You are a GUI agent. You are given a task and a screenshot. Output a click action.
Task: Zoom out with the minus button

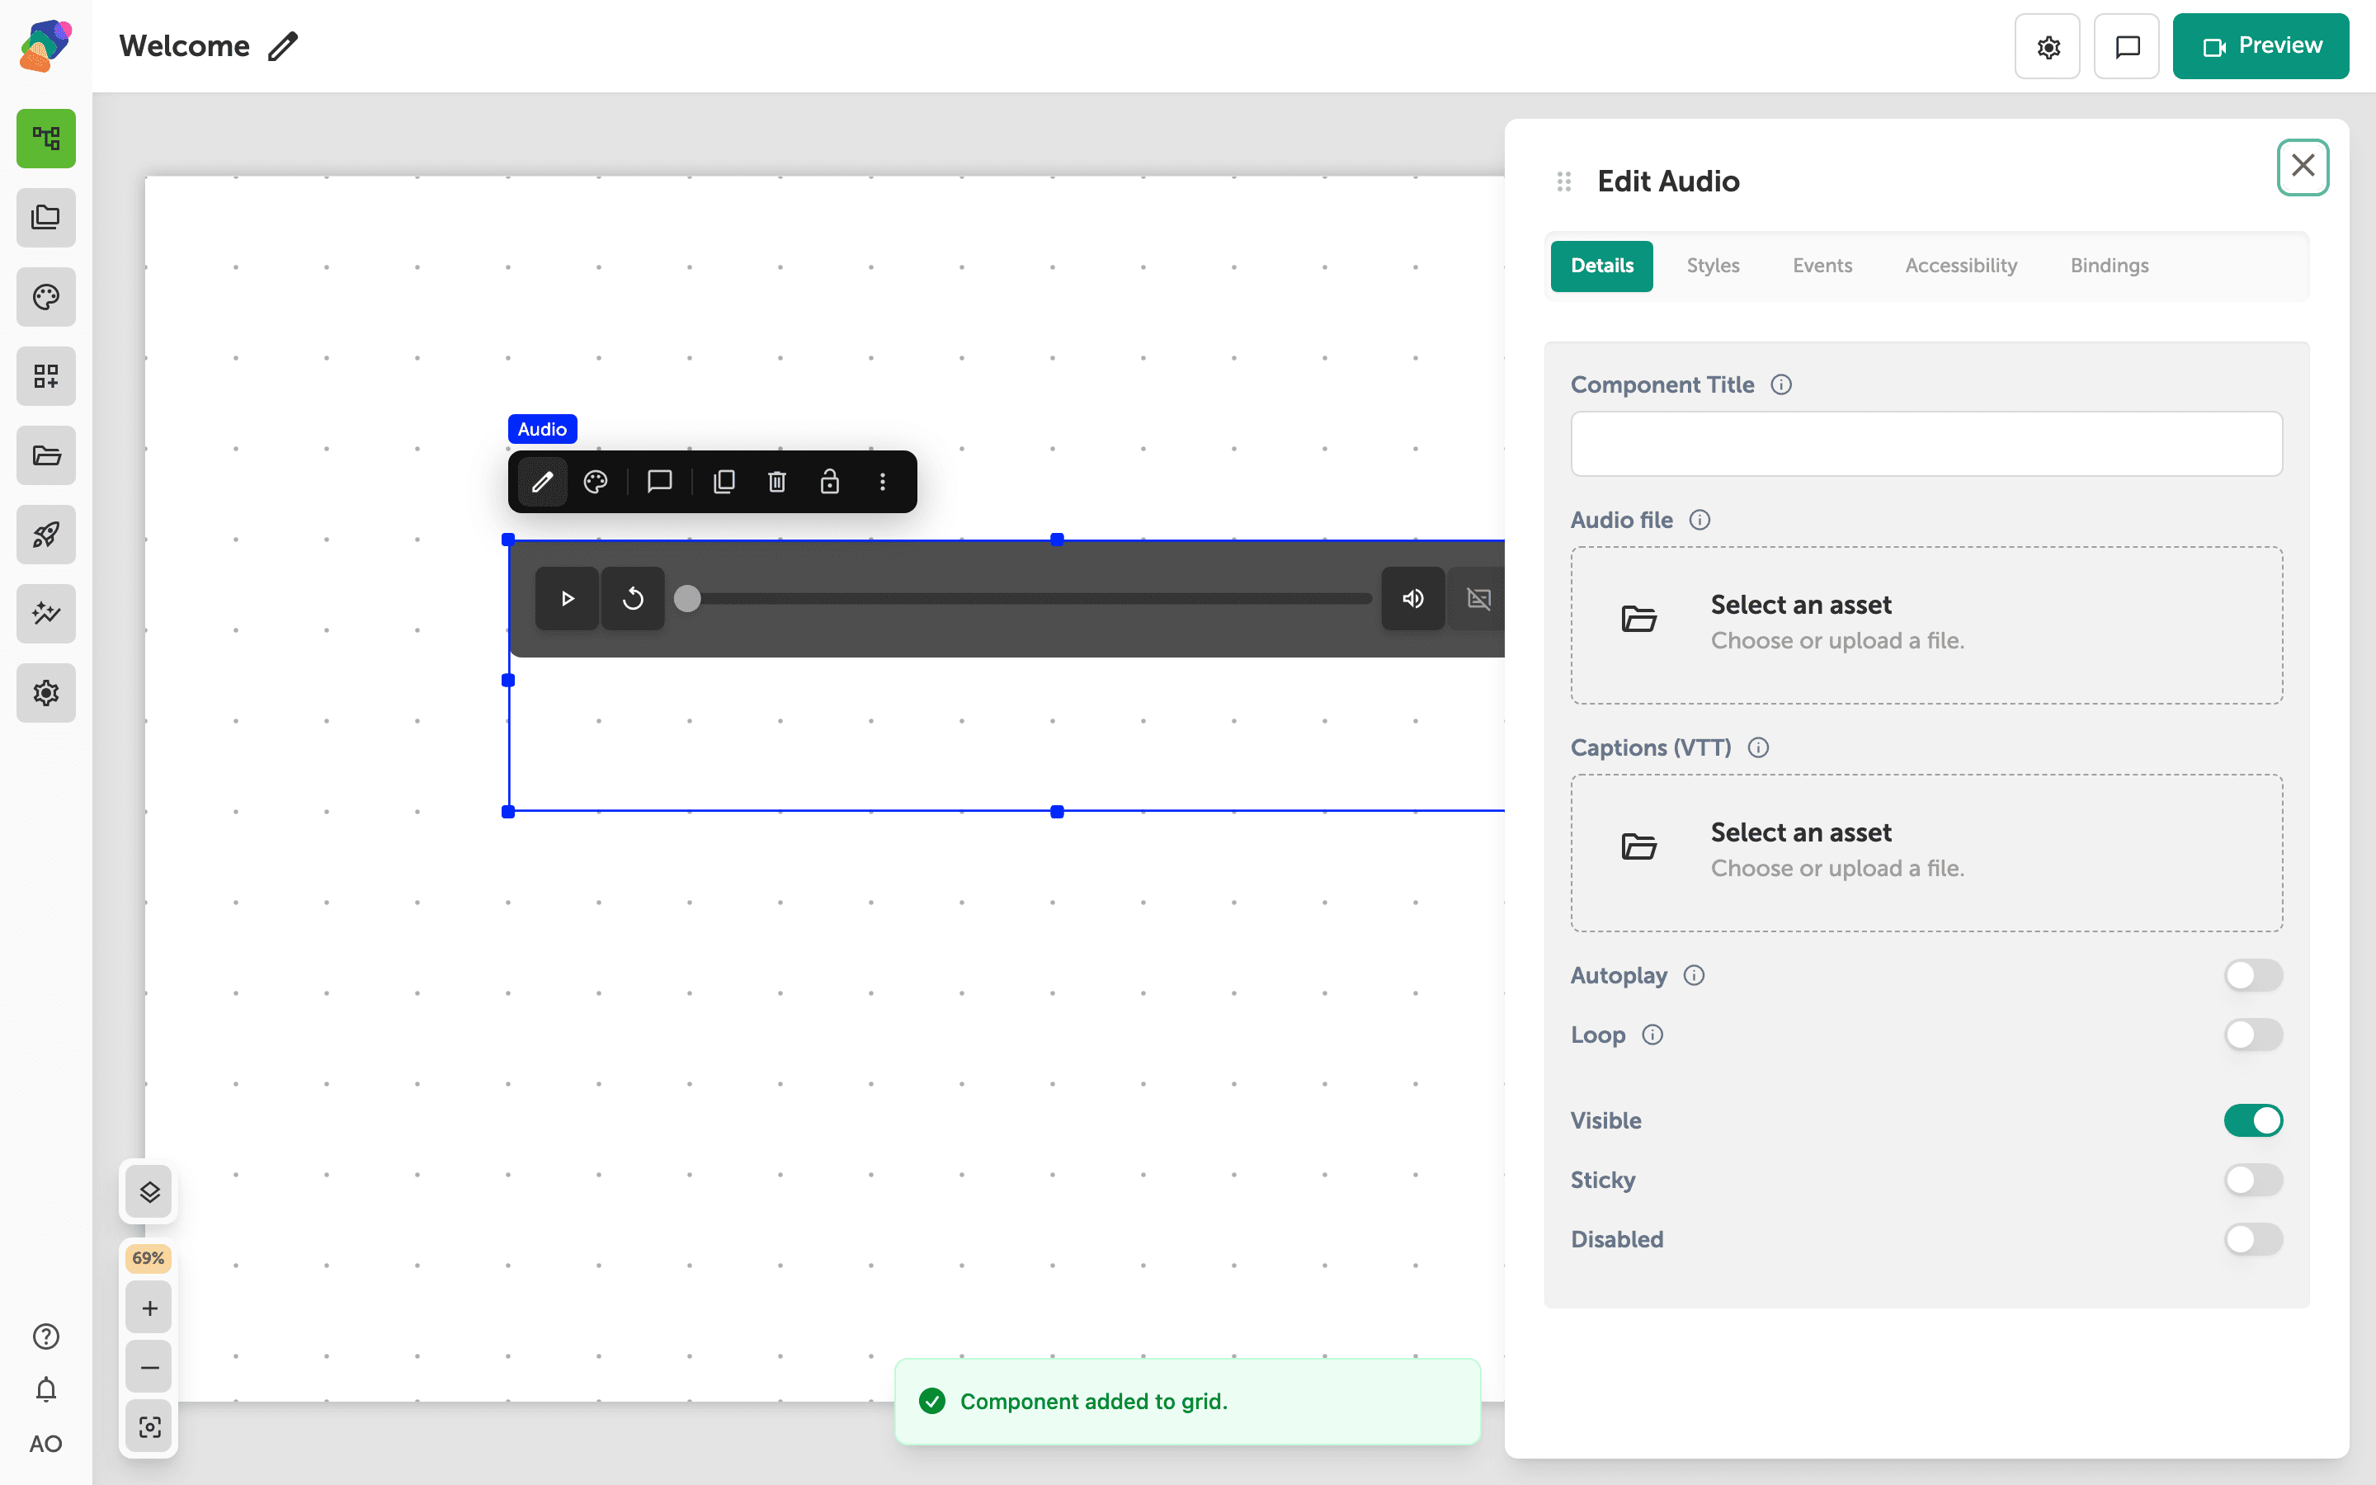[x=149, y=1367]
